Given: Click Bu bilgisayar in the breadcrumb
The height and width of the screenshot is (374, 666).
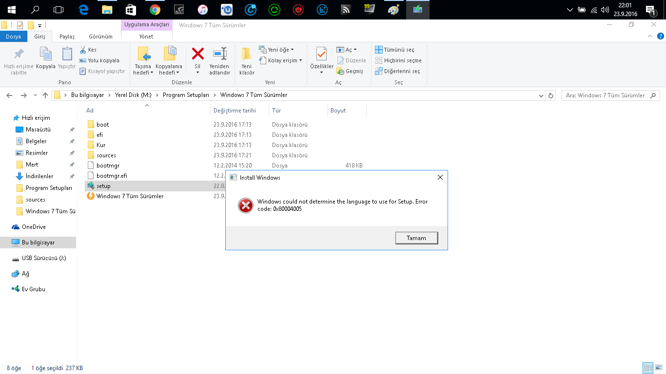Looking at the screenshot, I should (87, 95).
